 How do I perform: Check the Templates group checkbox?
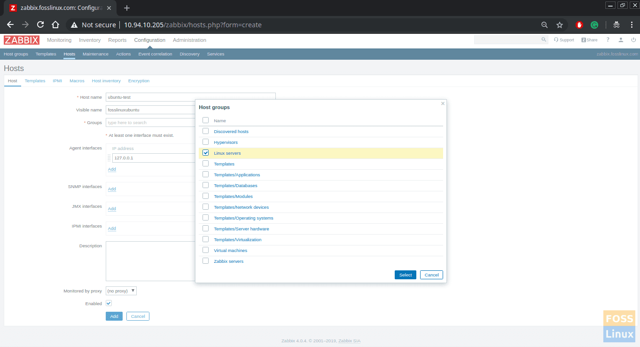tap(205, 164)
